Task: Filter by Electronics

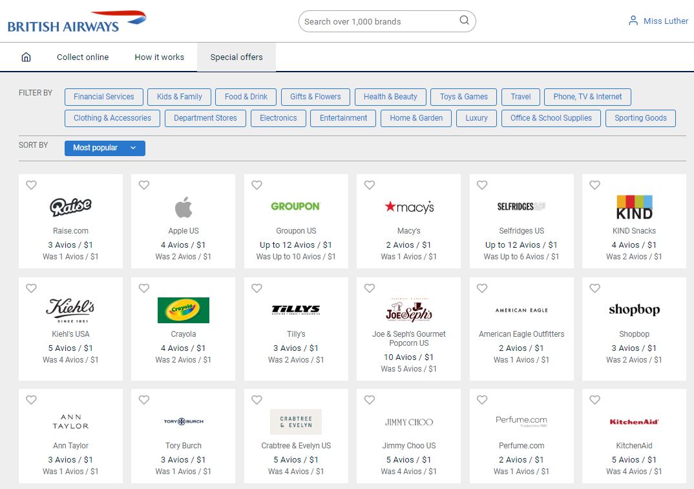Action: tap(279, 118)
